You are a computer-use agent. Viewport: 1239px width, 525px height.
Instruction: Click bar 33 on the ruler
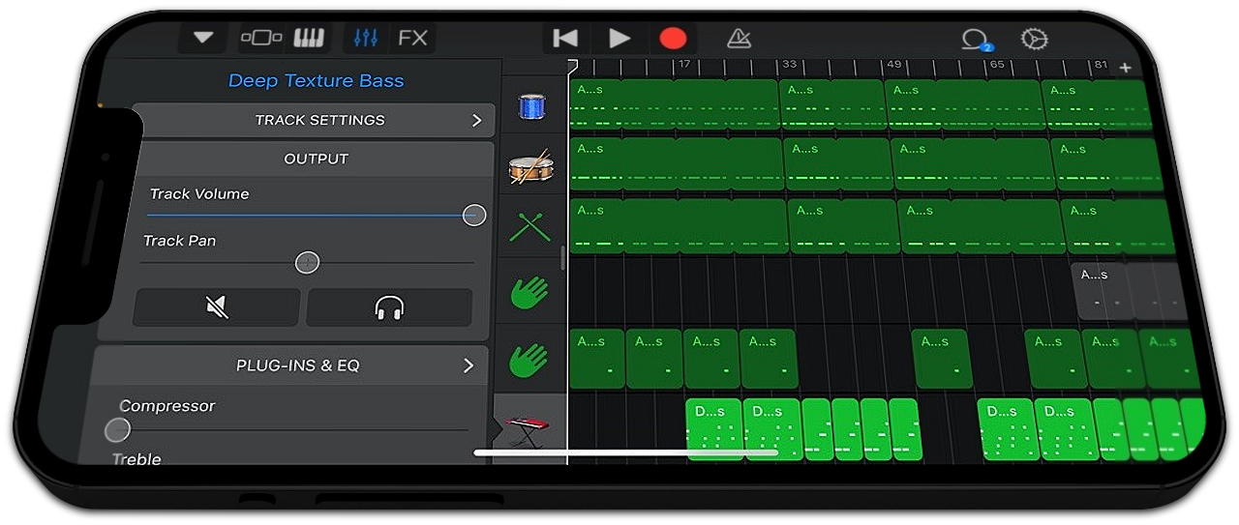[x=789, y=65]
